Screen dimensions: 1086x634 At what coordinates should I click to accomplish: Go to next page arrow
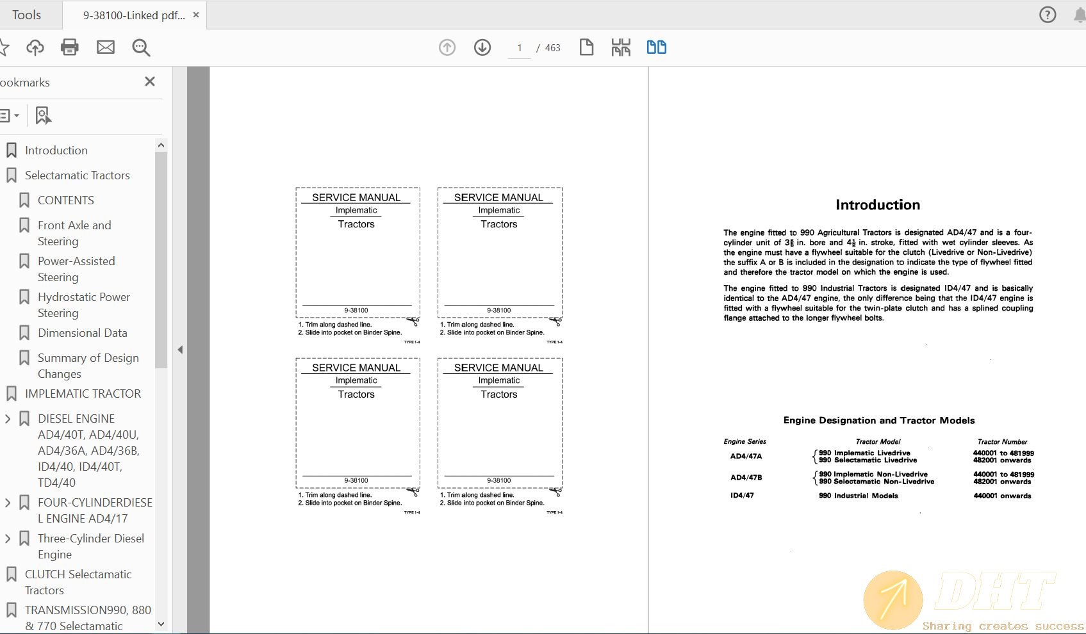click(x=482, y=47)
